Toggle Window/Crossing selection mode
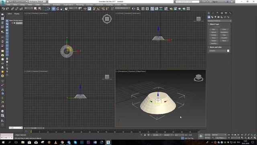This screenshot has height=145, width=257. coord(49,8)
